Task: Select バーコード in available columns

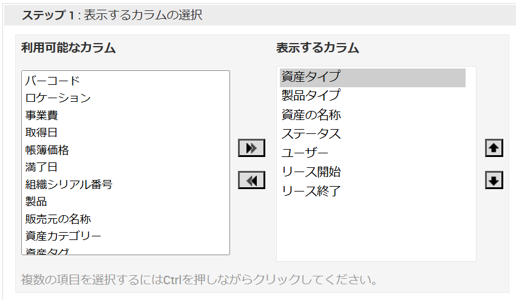Action: pyautogui.click(x=53, y=81)
